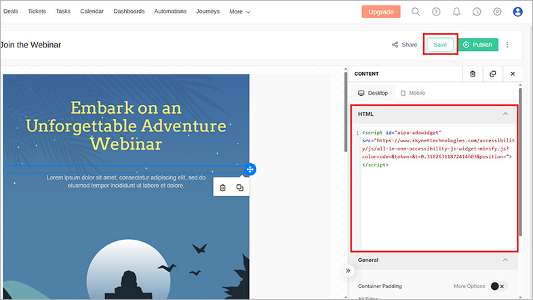Open the notifications bell
The image size is (533, 300).
tap(456, 12)
